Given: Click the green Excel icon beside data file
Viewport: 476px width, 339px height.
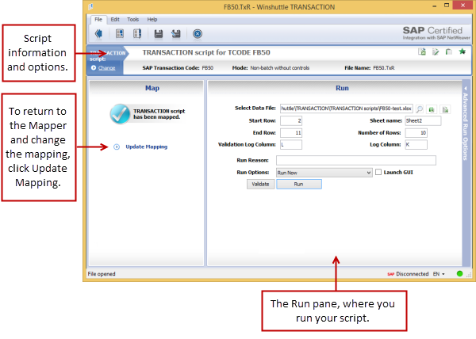Looking at the screenshot, I should (432, 109).
